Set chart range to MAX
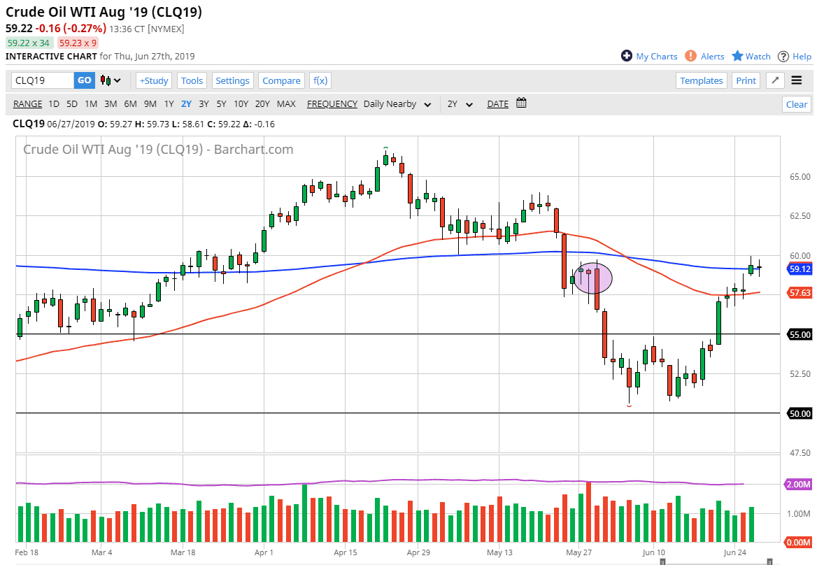This screenshot has height=565, width=817. [286, 103]
